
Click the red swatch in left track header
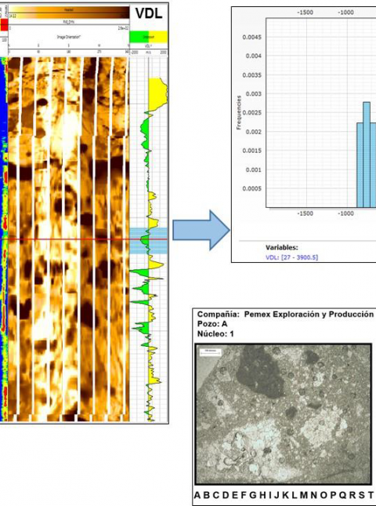click(4, 25)
